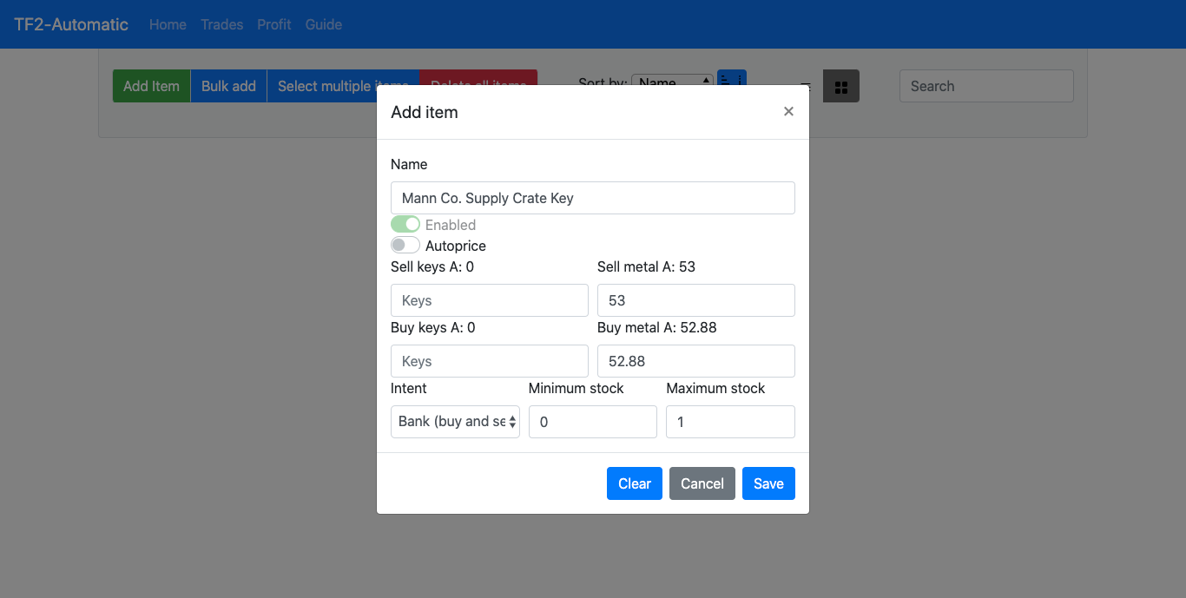Screen dimensions: 1186x598
Task: Focus the Buy metal input
Action: pyautogui.click(x=696, y=361)
